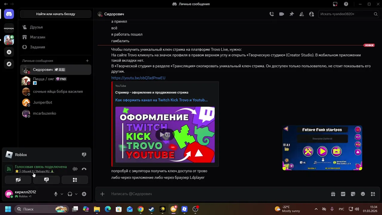Open chat with сочные яйца бобра василия
This screenshot has width=382, height=215.
click(x=56, y=91)
